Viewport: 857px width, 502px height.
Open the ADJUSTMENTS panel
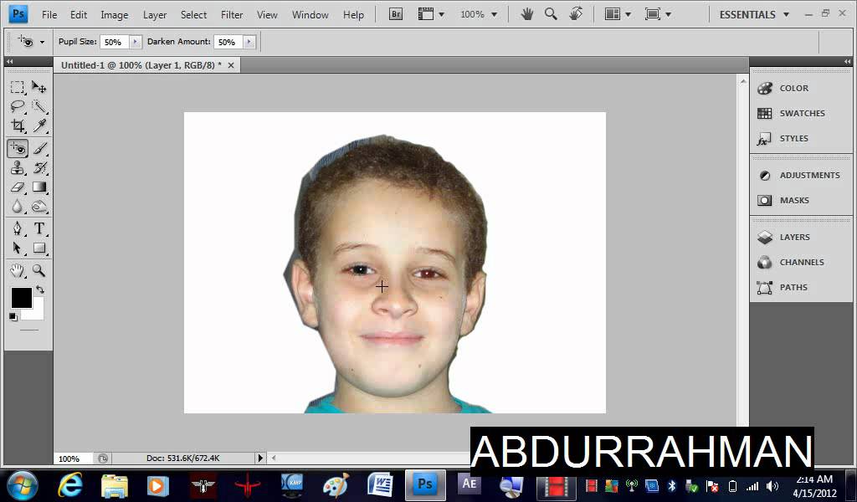point(801,175)
